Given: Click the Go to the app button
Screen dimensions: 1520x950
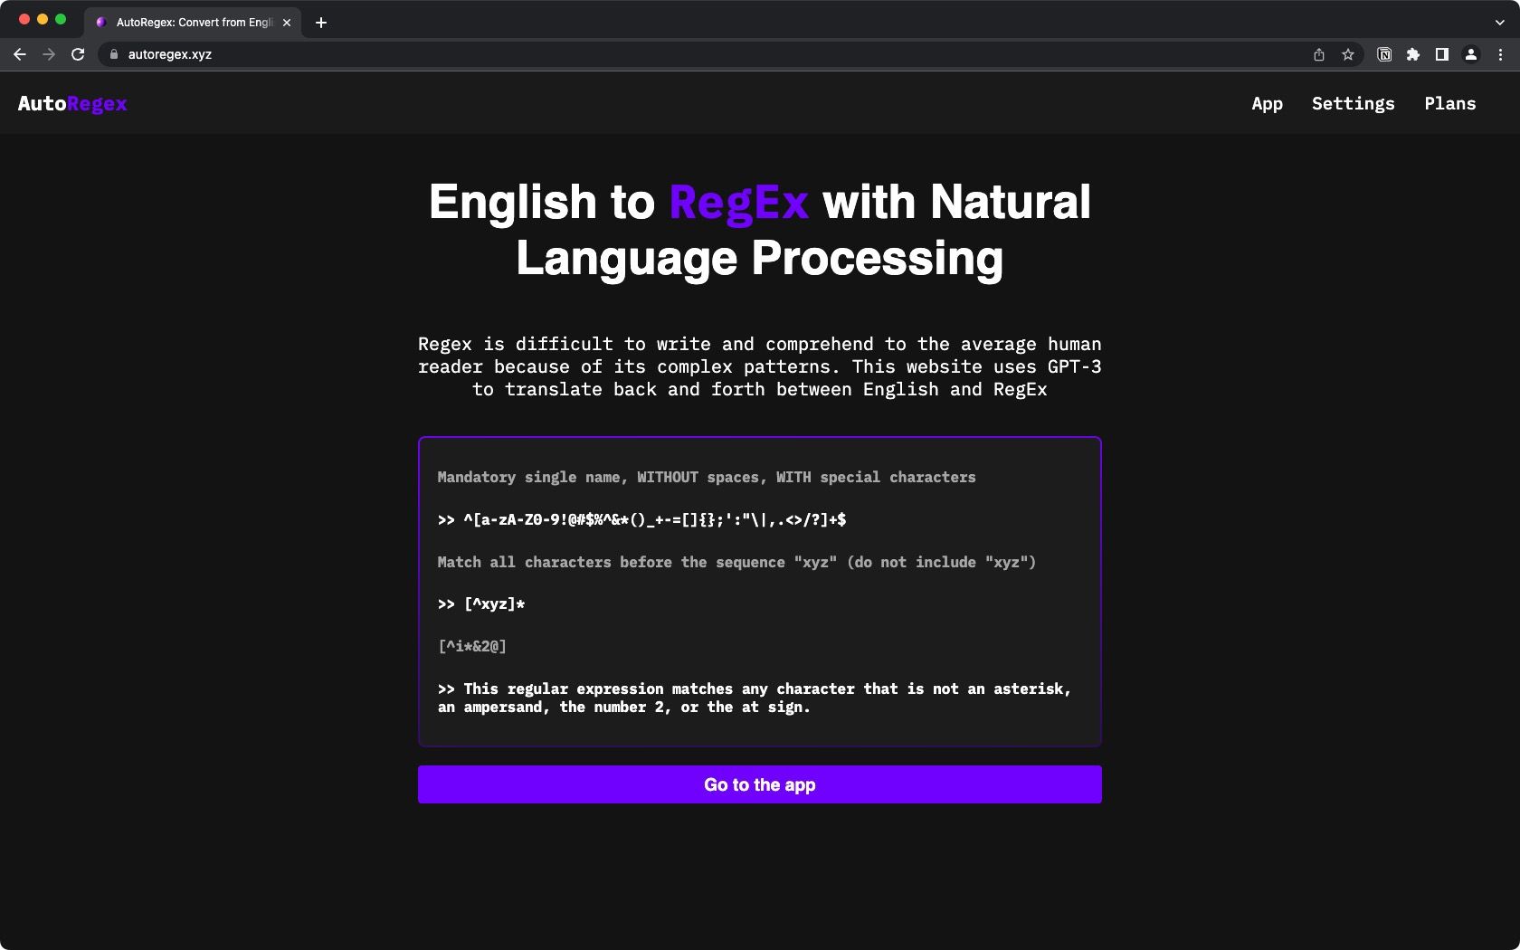Looking at the screenshot, I should tap(760, 784).
